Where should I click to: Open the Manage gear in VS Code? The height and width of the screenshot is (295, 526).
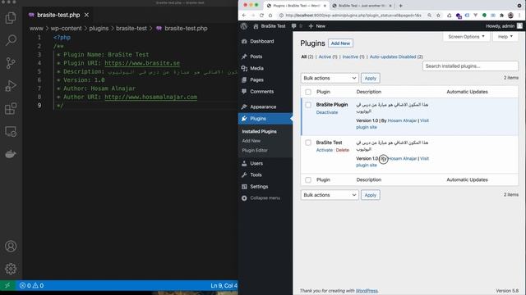point(11,269)
